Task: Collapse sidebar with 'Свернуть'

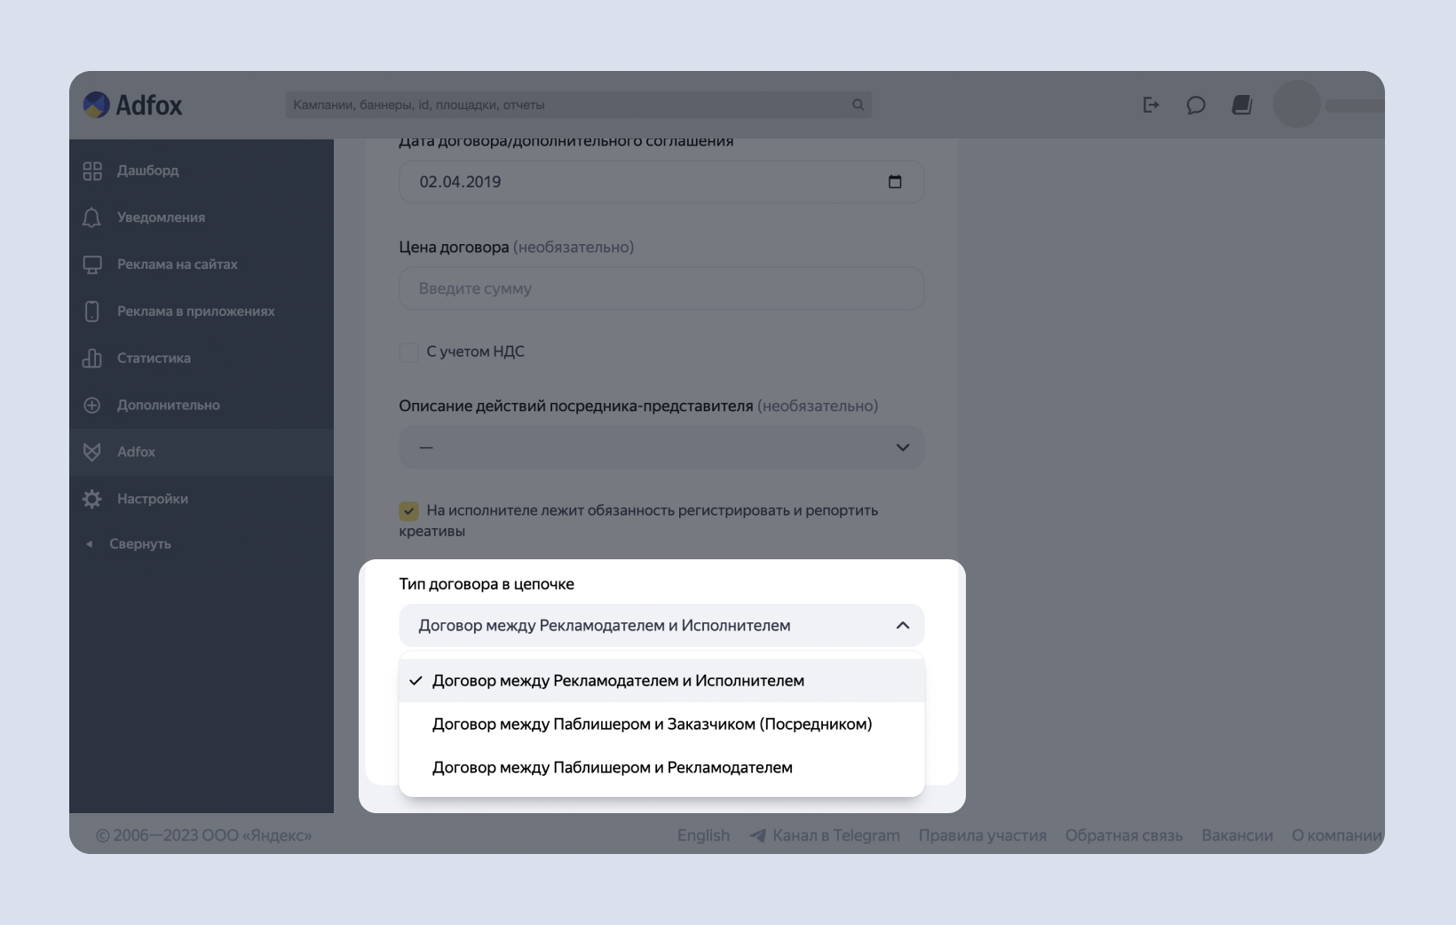Action: pyautogui.click(x=139, y=544)
